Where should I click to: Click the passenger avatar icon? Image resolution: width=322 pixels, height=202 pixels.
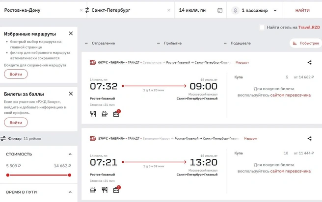pos(235,10)
